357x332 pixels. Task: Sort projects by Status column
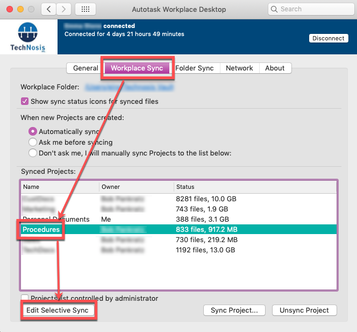[x=255, y=187]
